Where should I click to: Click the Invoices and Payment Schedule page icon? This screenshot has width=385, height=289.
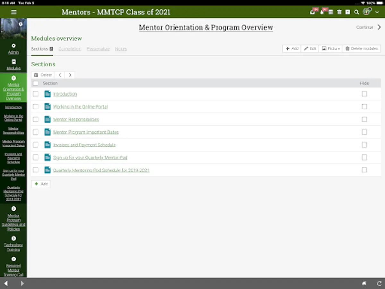(x=47, y=144)
